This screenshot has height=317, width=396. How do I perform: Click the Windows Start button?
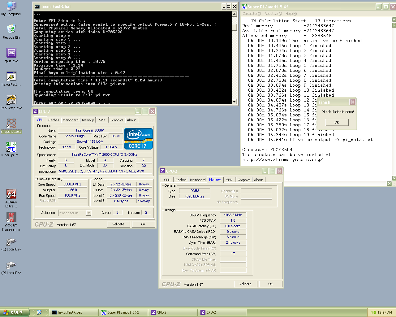point(14,312)
